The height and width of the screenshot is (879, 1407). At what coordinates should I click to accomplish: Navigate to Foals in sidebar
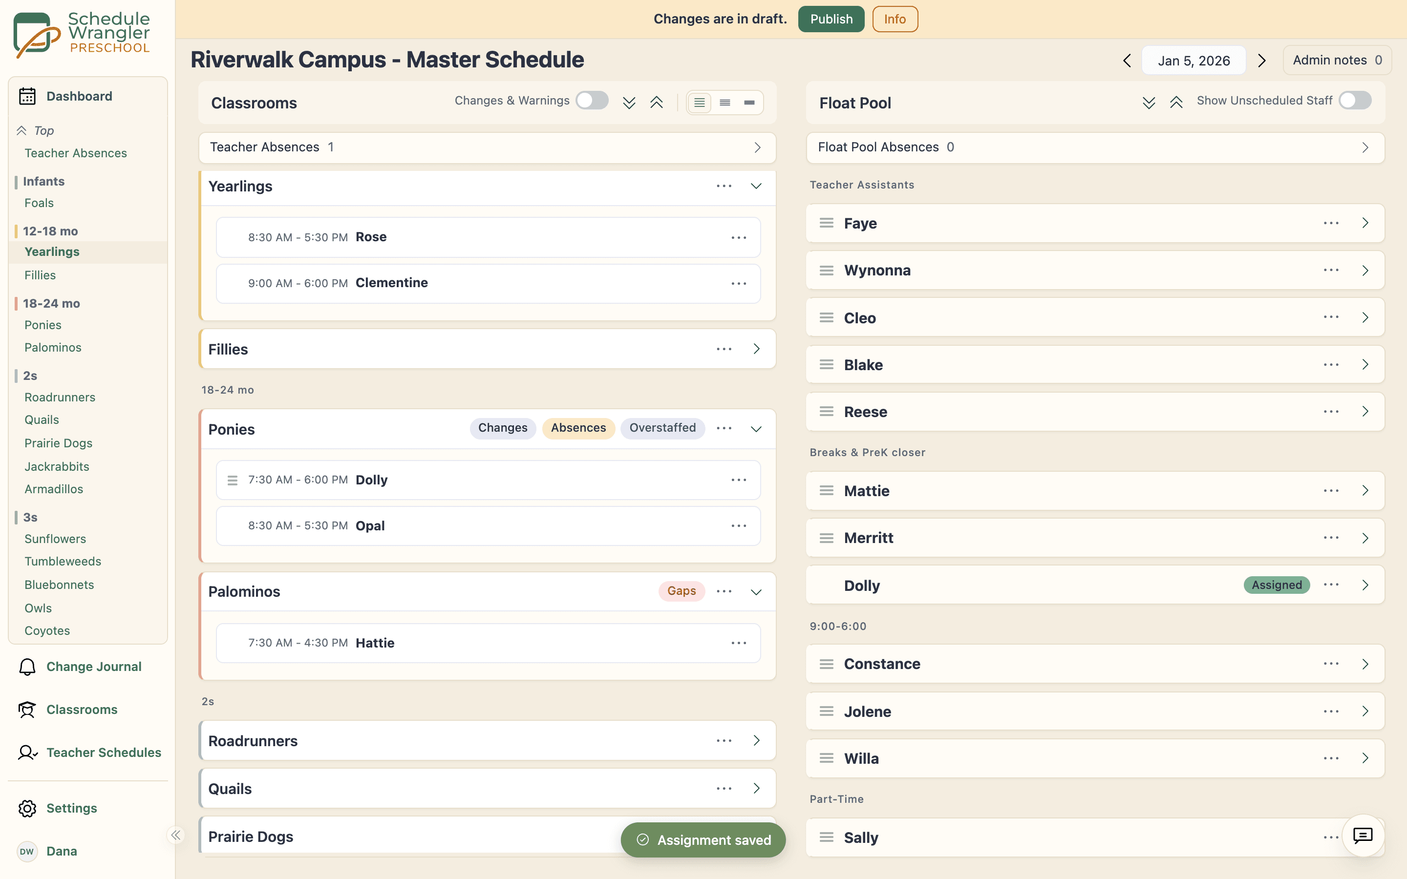[39, 203]
